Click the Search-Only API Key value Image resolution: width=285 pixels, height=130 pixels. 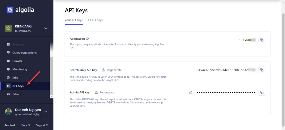[x=226, y=70]
